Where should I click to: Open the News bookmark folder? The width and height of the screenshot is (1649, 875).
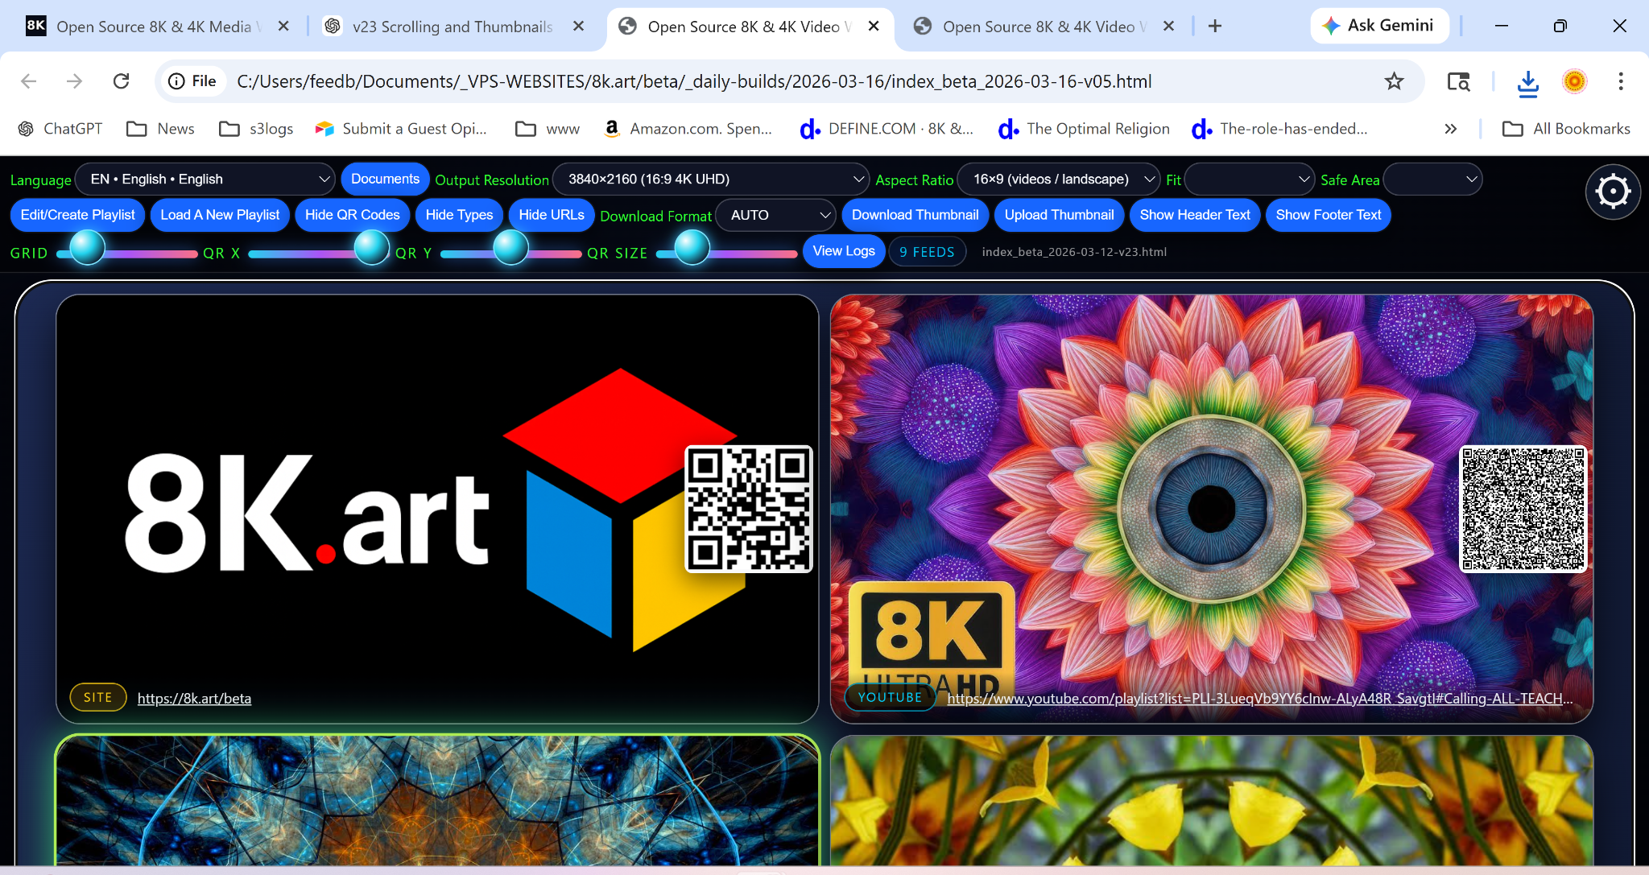pyautogui.click(x=161, y=129)
